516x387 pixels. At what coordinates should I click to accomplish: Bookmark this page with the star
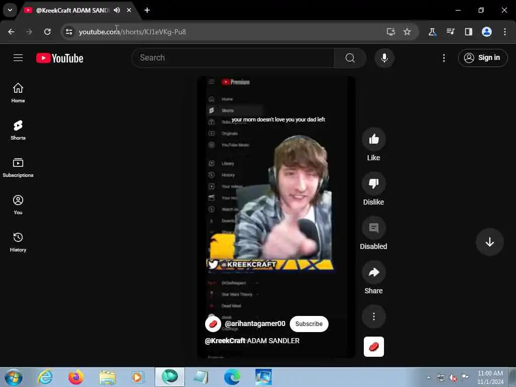(407, 32)
